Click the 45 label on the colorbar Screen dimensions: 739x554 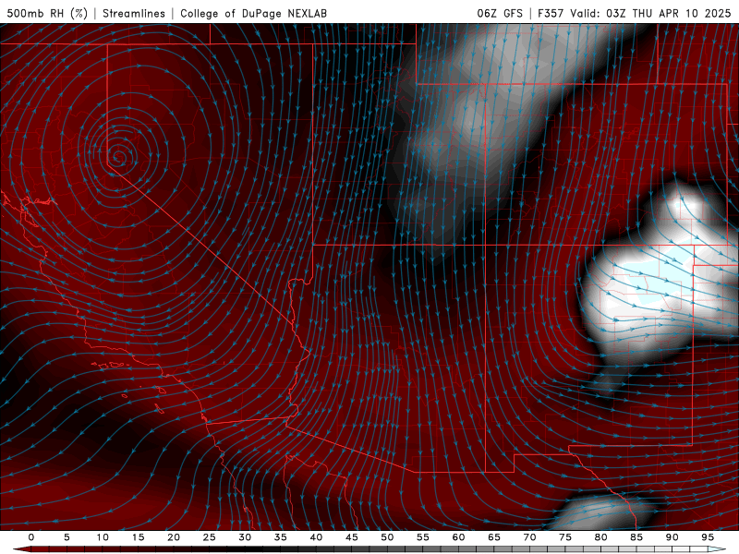click(352, 537)
